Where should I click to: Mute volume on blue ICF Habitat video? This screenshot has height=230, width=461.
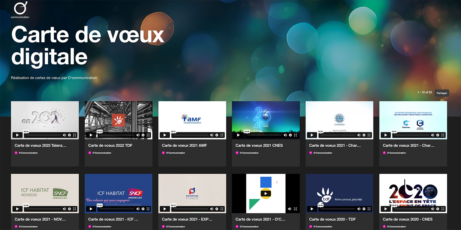[x=138, y=209]
